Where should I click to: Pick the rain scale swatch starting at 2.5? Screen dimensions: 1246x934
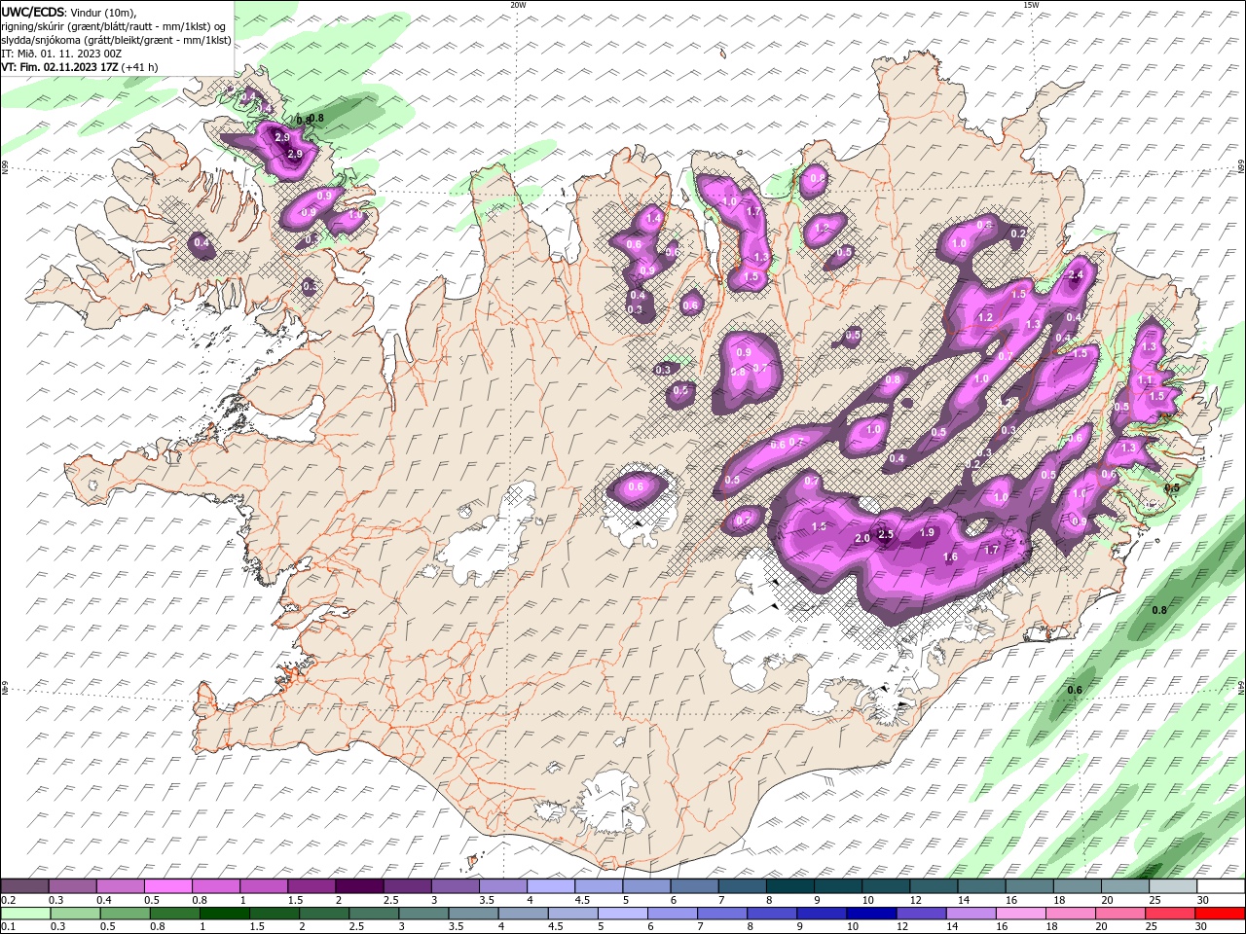click(x=376, y=914)
